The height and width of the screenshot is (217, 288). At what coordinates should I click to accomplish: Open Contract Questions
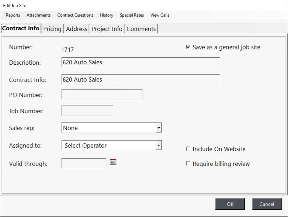coord(75,15)
